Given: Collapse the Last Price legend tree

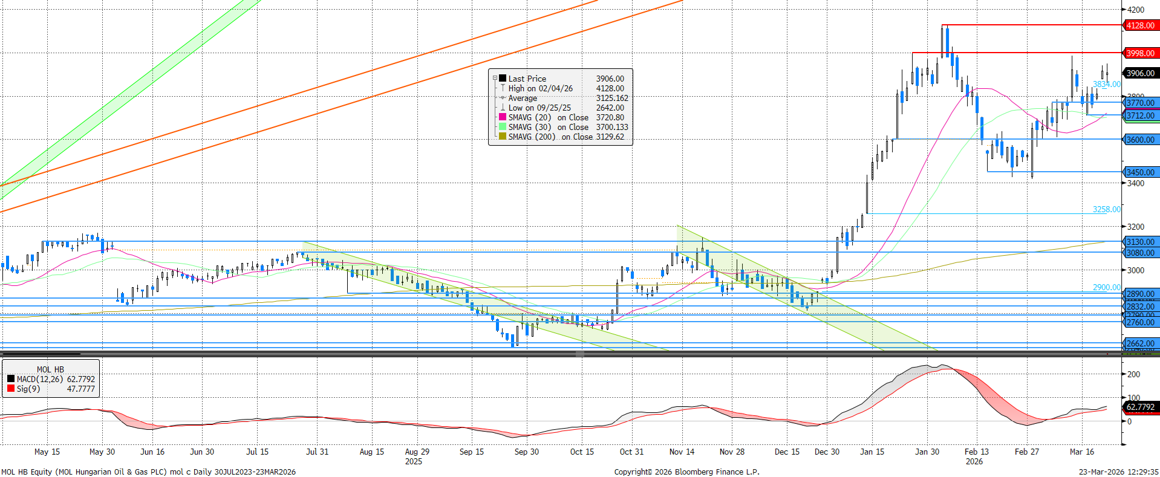Looking at the screenshot, I should tap(495, 79).
